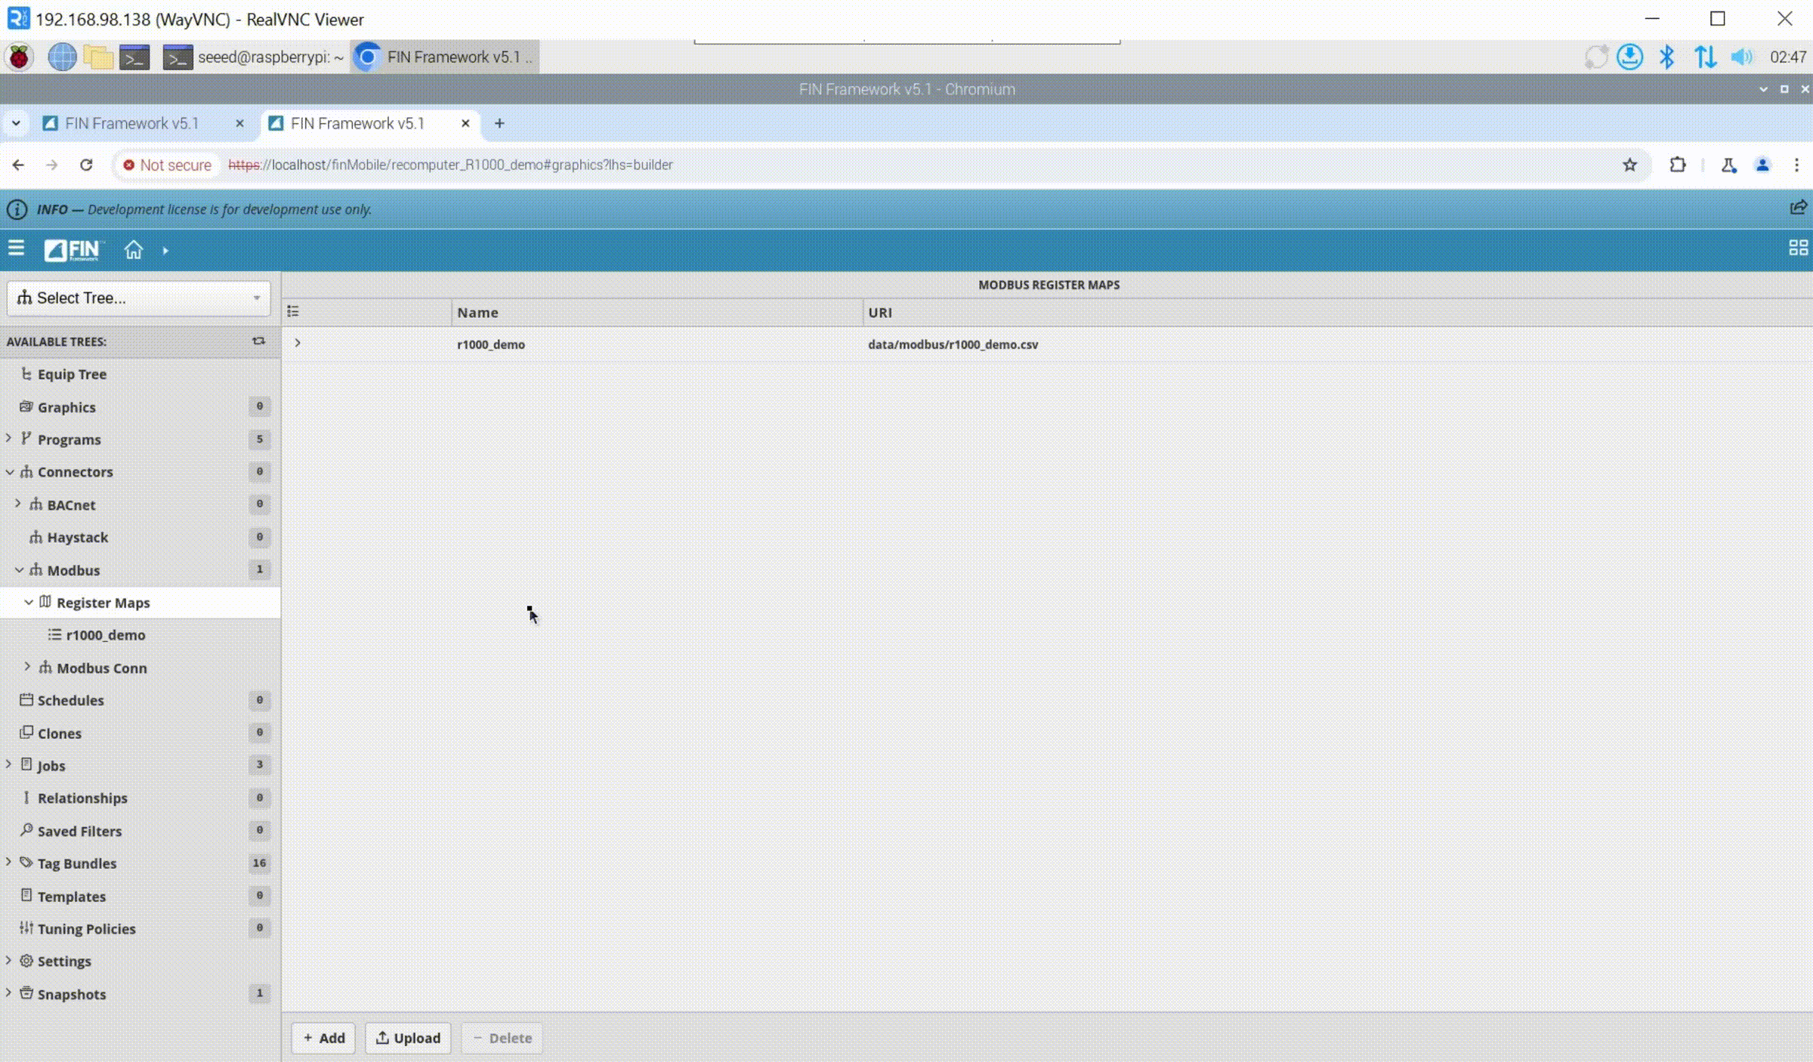Click the FIN home icon
The image size is (1813, 1062).
[x=133, y=250]
